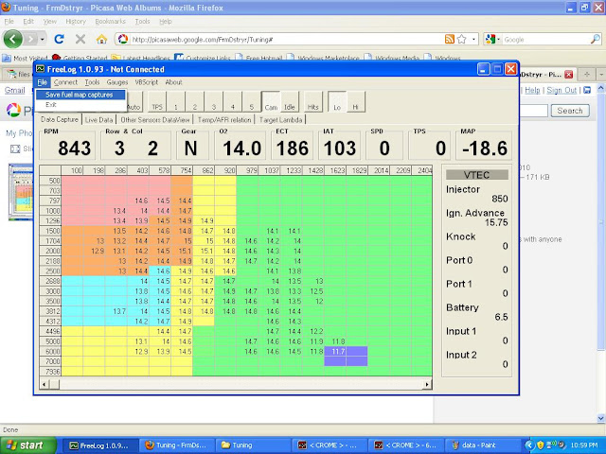
Task: Select the purple 11.7 highlighted map cell
Action: click(338, 351)
